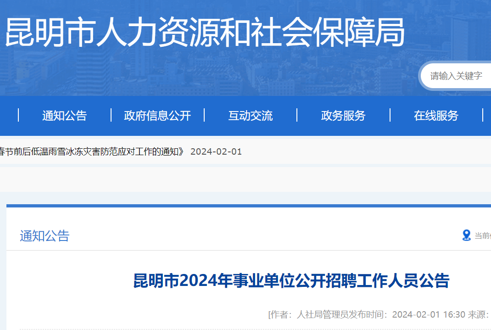Click the blue location pin icon
Screen dimensions: 491x330
point(466,235)
